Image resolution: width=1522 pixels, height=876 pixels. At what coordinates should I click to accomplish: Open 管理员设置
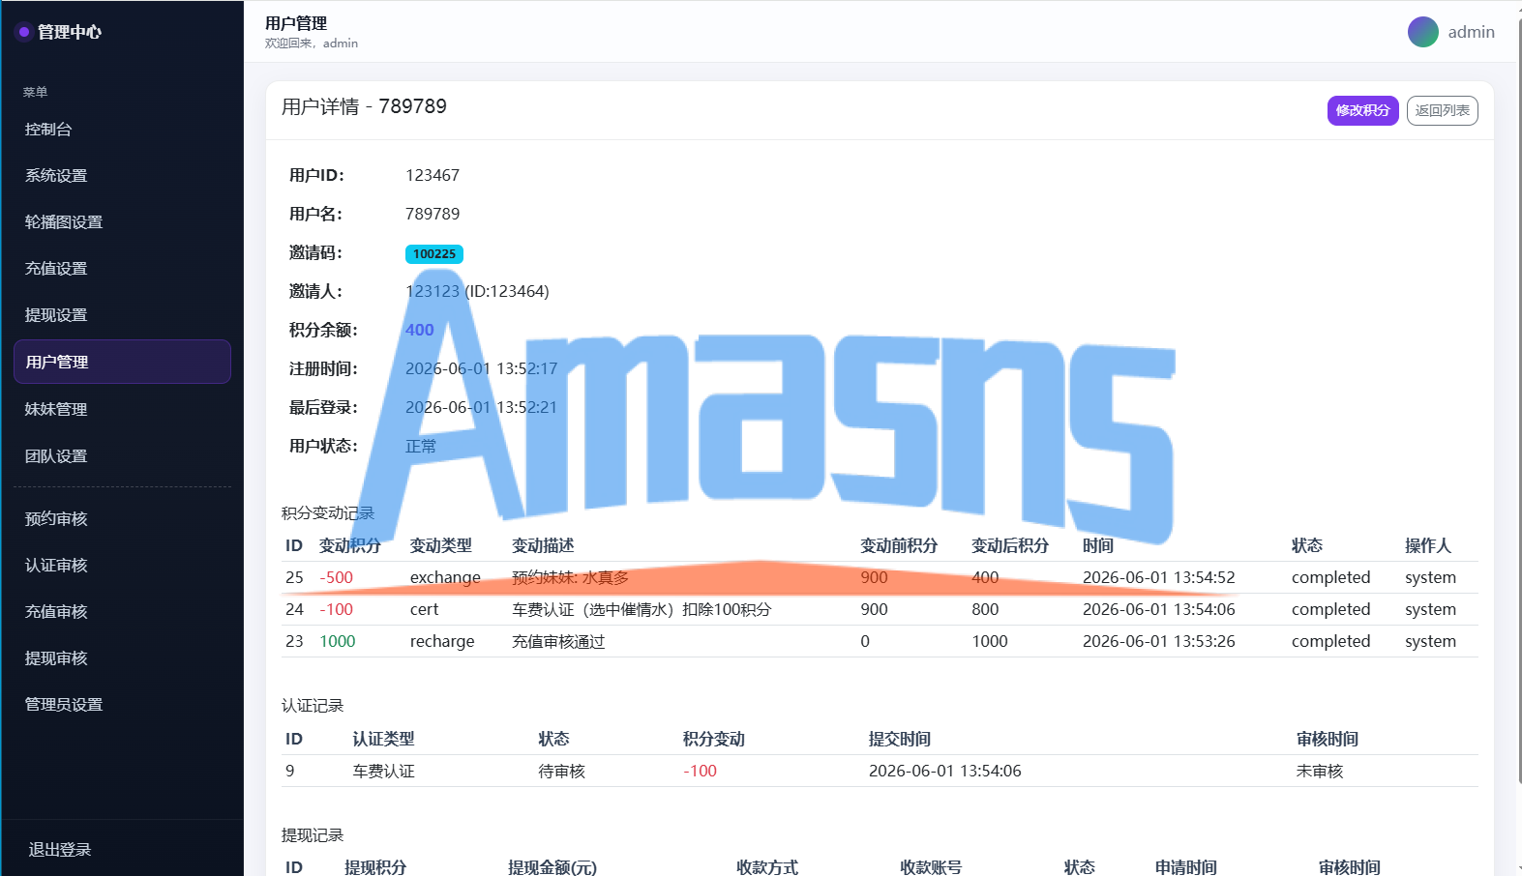[122, 705]
